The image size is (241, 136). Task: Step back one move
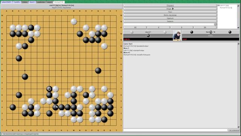(159, 28)
